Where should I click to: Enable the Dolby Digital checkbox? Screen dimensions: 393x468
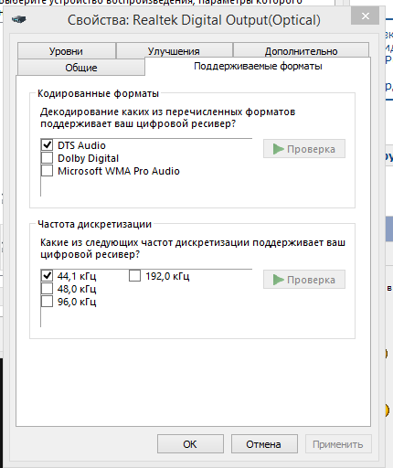click(x=47, y=158)
